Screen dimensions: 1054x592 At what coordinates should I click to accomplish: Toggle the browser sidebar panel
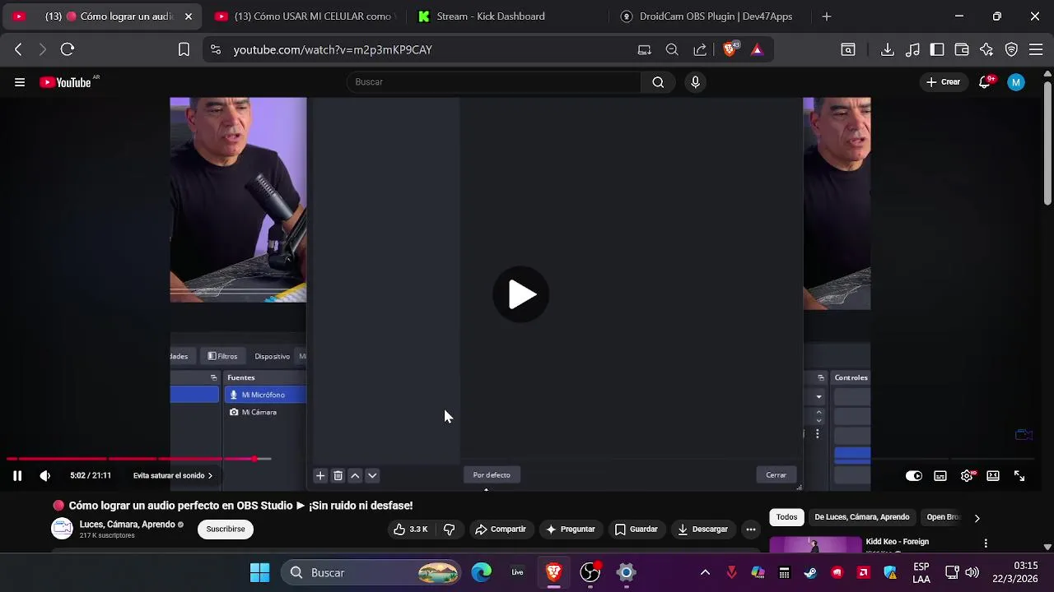pyautogui.click(x=937, y=49)
